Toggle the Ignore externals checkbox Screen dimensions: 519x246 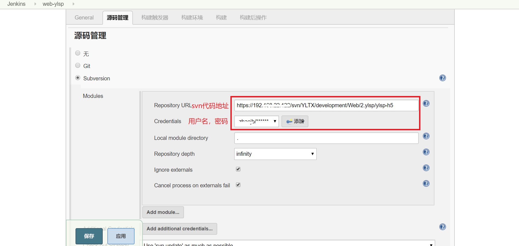coord(238,169)
